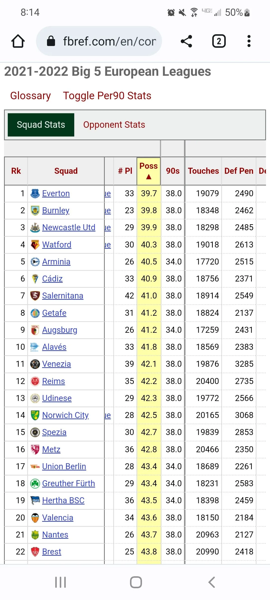This screenshot has height=600, width=270.
Task: Switch to the Opponent Stats tab
Action: point(114,125)
